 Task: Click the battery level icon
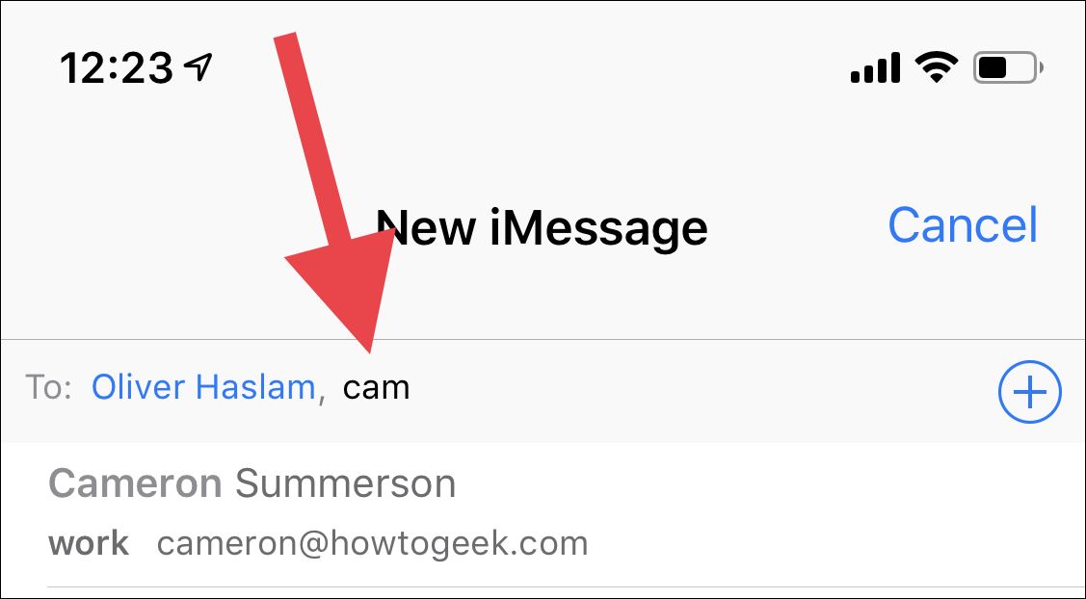pos(1008,67)
